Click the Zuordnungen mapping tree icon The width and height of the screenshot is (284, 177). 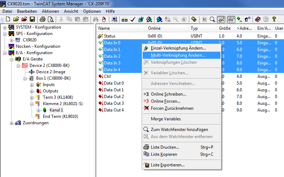[18, 123]
